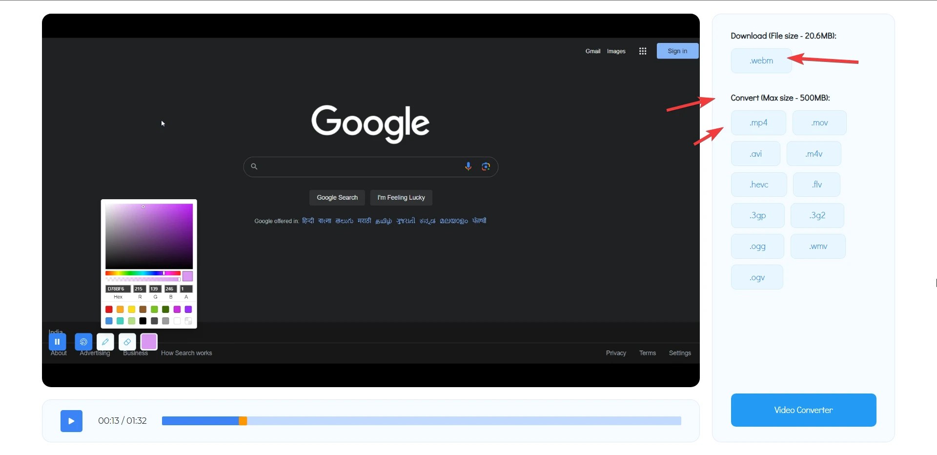Viewport: 937px width, 455px height.
Task: Download the .webm file
Action: pyautogui.click(x=761, y=61)
